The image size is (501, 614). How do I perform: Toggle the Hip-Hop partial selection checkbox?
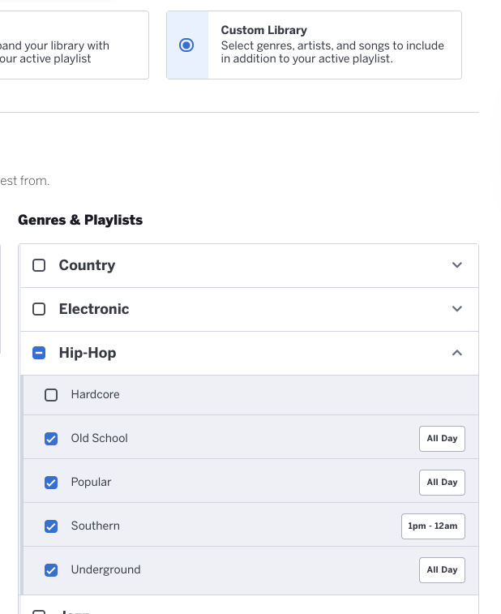pyautogui.click(x=39, y=353)
